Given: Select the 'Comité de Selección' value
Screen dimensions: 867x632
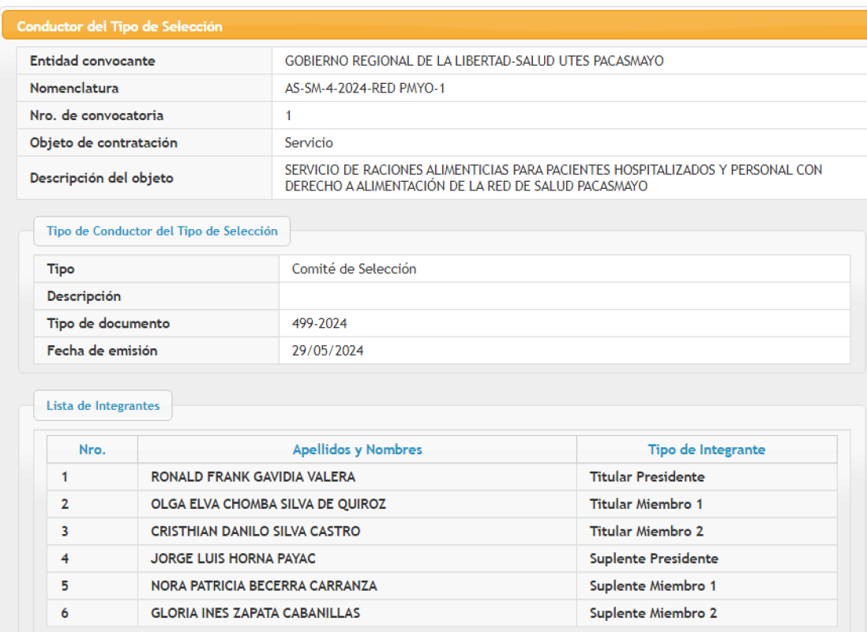Looking at the screenshot, I should pyautogui.click(x=354, y=269).
